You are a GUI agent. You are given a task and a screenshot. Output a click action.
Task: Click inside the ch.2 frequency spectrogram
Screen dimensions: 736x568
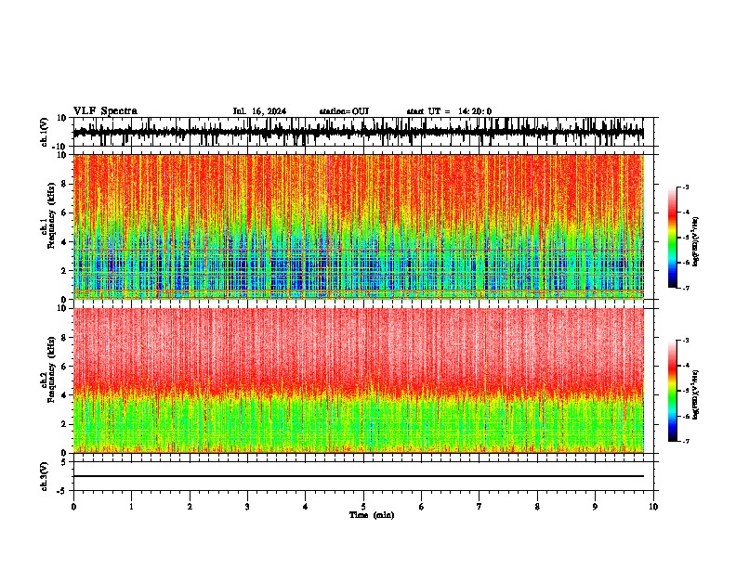[358, 381]
